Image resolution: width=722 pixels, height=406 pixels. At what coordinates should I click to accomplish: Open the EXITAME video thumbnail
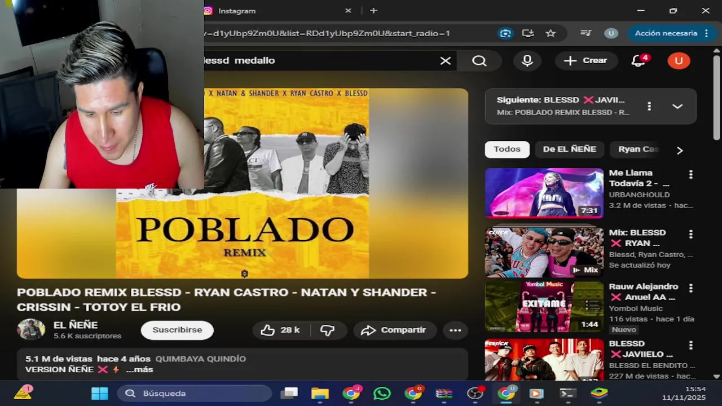(544, 307)
